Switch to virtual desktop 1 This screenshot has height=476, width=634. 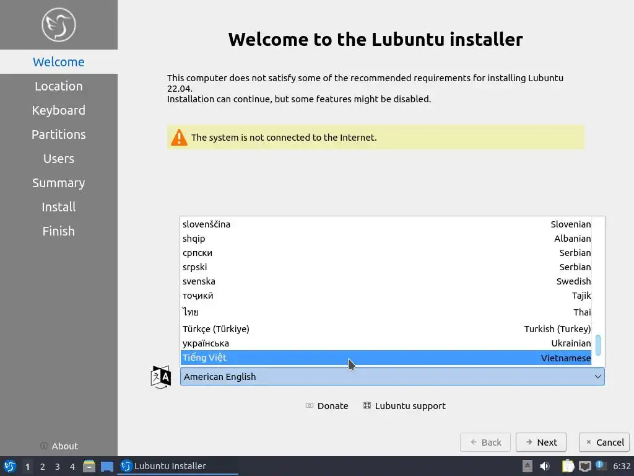click(27, 466)
